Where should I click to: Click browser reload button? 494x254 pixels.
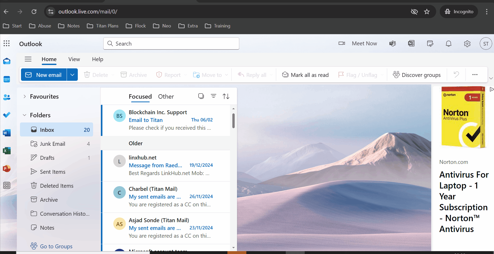(34, 12)
